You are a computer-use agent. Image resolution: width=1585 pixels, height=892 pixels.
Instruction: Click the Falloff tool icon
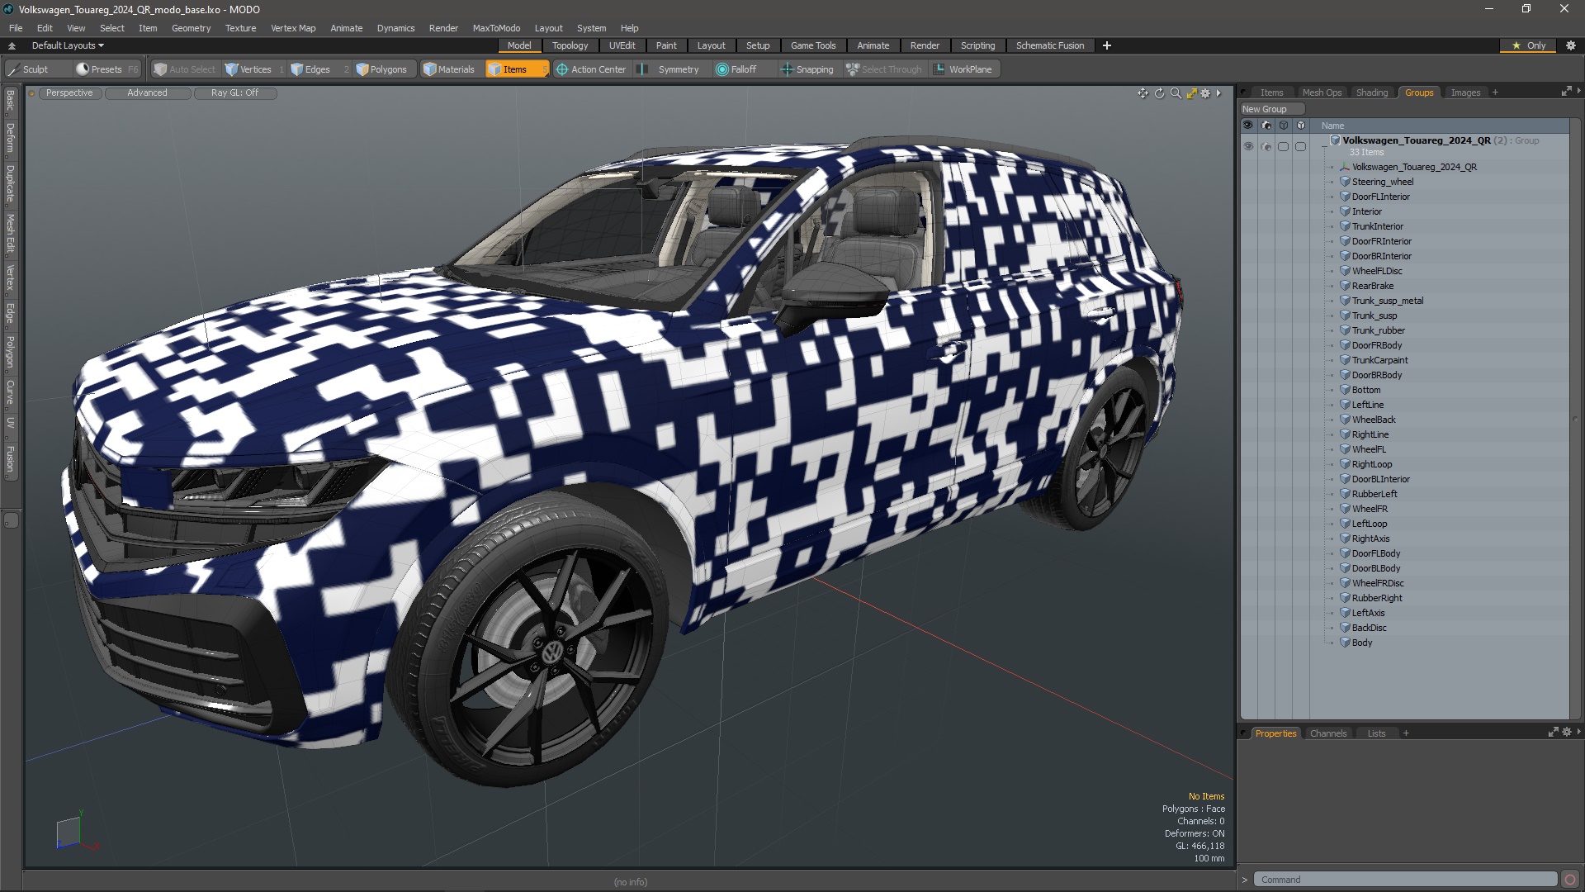point(722,69)
